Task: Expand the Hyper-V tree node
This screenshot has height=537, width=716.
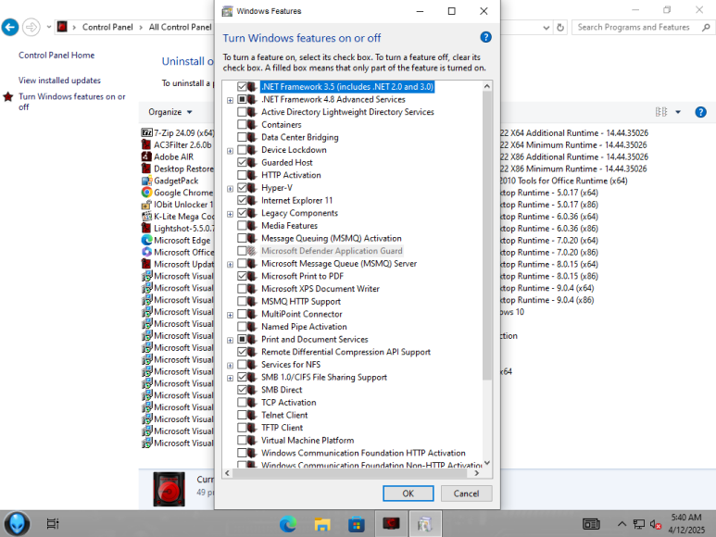Action: 230,189
